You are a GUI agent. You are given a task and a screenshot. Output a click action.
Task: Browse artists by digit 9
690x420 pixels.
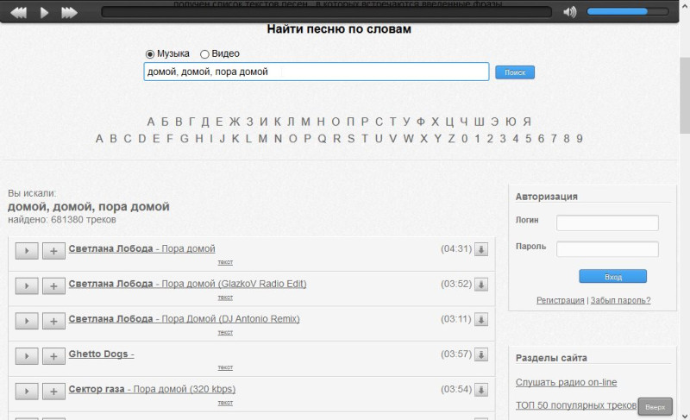coord(580,139)
